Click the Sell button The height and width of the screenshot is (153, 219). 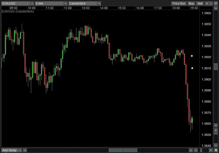(200, 4)
